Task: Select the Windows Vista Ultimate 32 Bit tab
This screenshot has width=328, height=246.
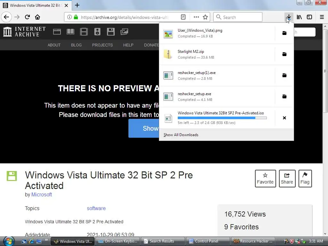Action: pyautogui.click(x=36, y=5)
